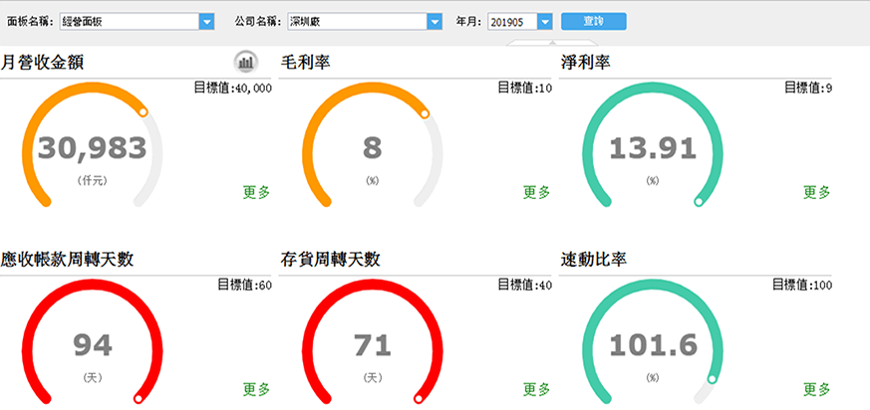Viewport: 870px width, 410px height.
Task: Click 更多 link in 毛利率 panel
Action: [537, 193]
